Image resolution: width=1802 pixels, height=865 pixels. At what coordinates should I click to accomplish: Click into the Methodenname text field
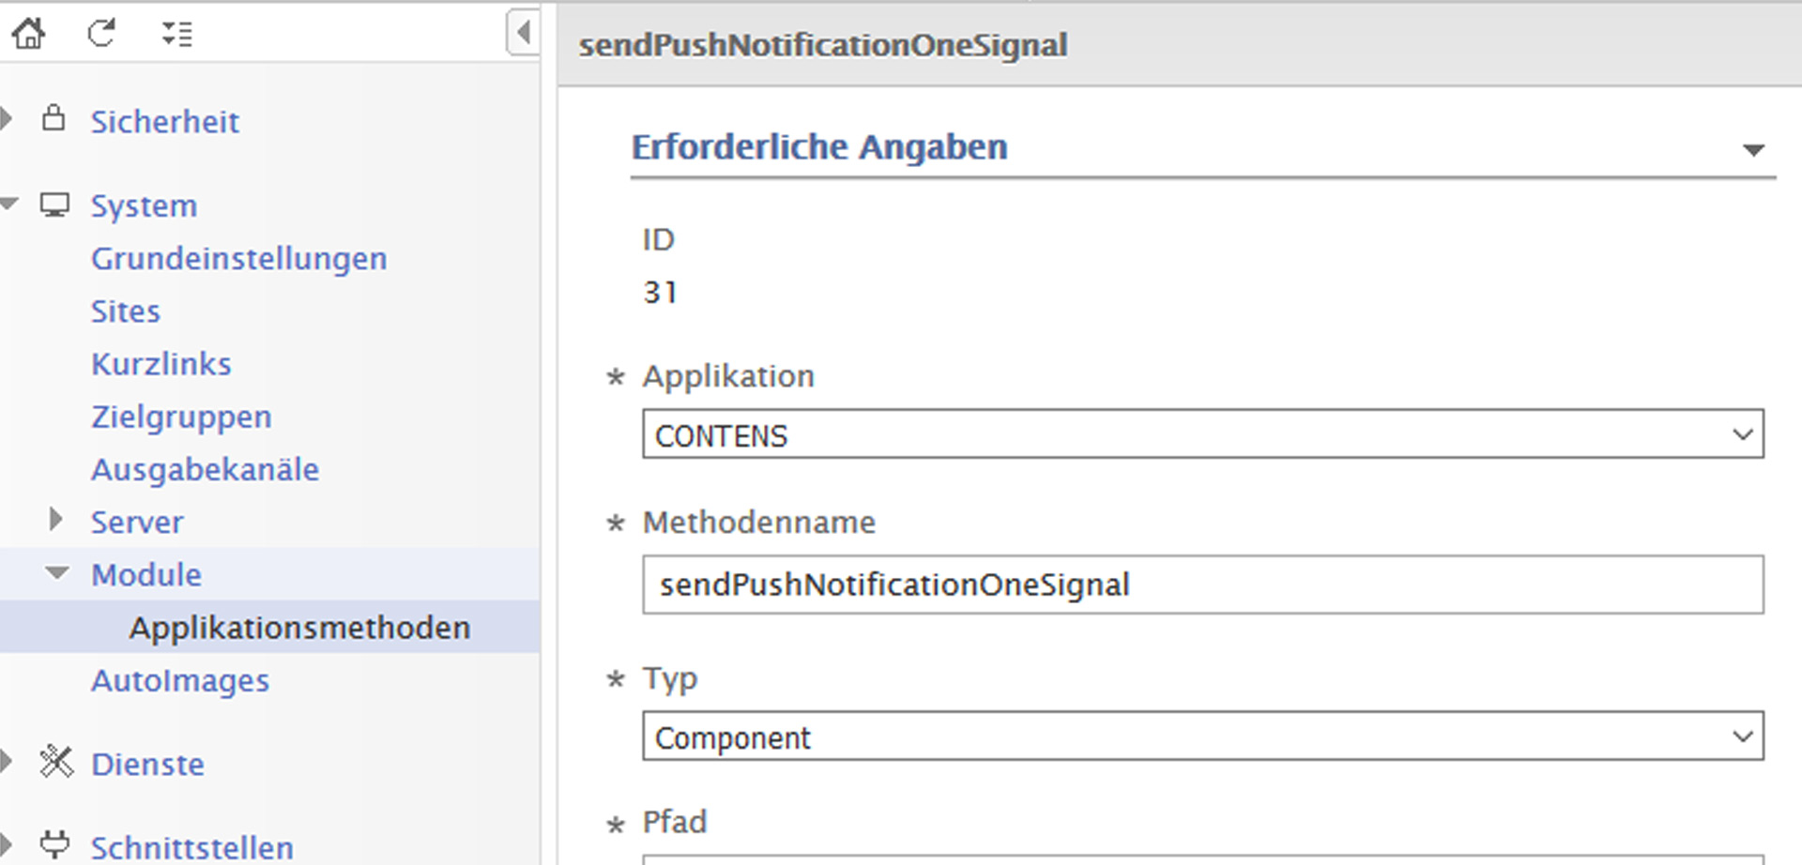[x=1202, y=584]
